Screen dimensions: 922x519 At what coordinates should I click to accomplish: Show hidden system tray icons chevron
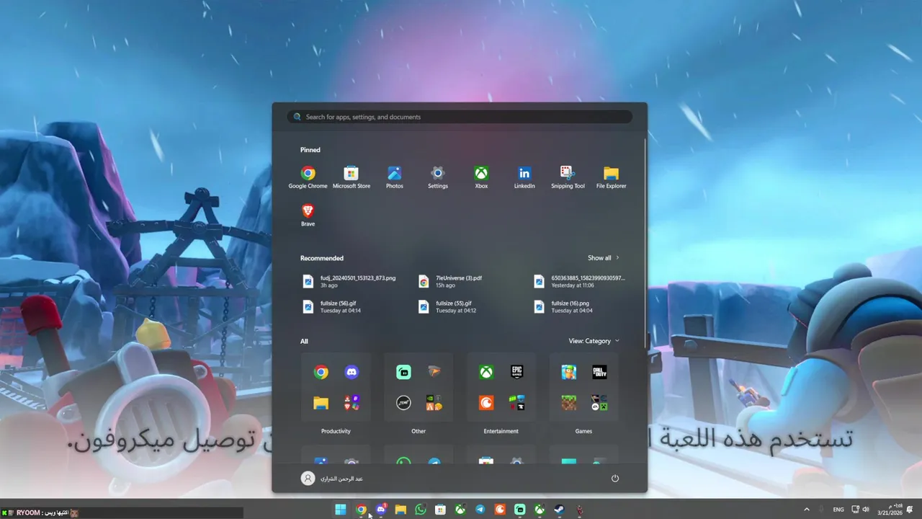(x=806, y=510)
